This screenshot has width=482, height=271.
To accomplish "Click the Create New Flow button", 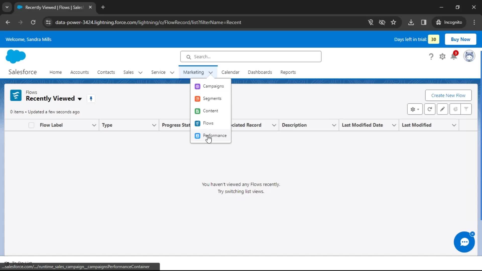I will (x=448, y=95).
